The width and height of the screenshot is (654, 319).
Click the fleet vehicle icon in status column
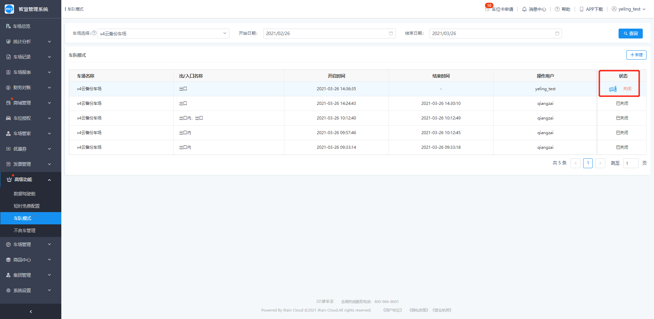point(612,89)
